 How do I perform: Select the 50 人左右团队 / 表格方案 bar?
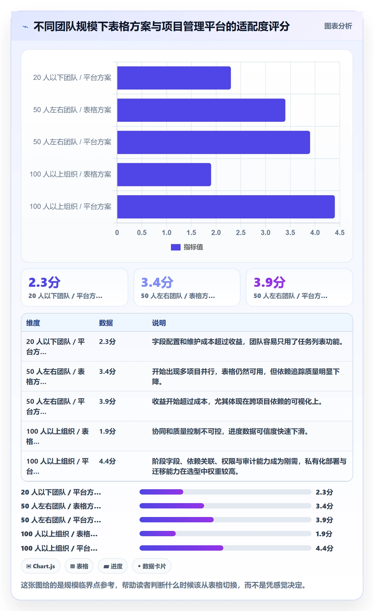click(201, 110)
